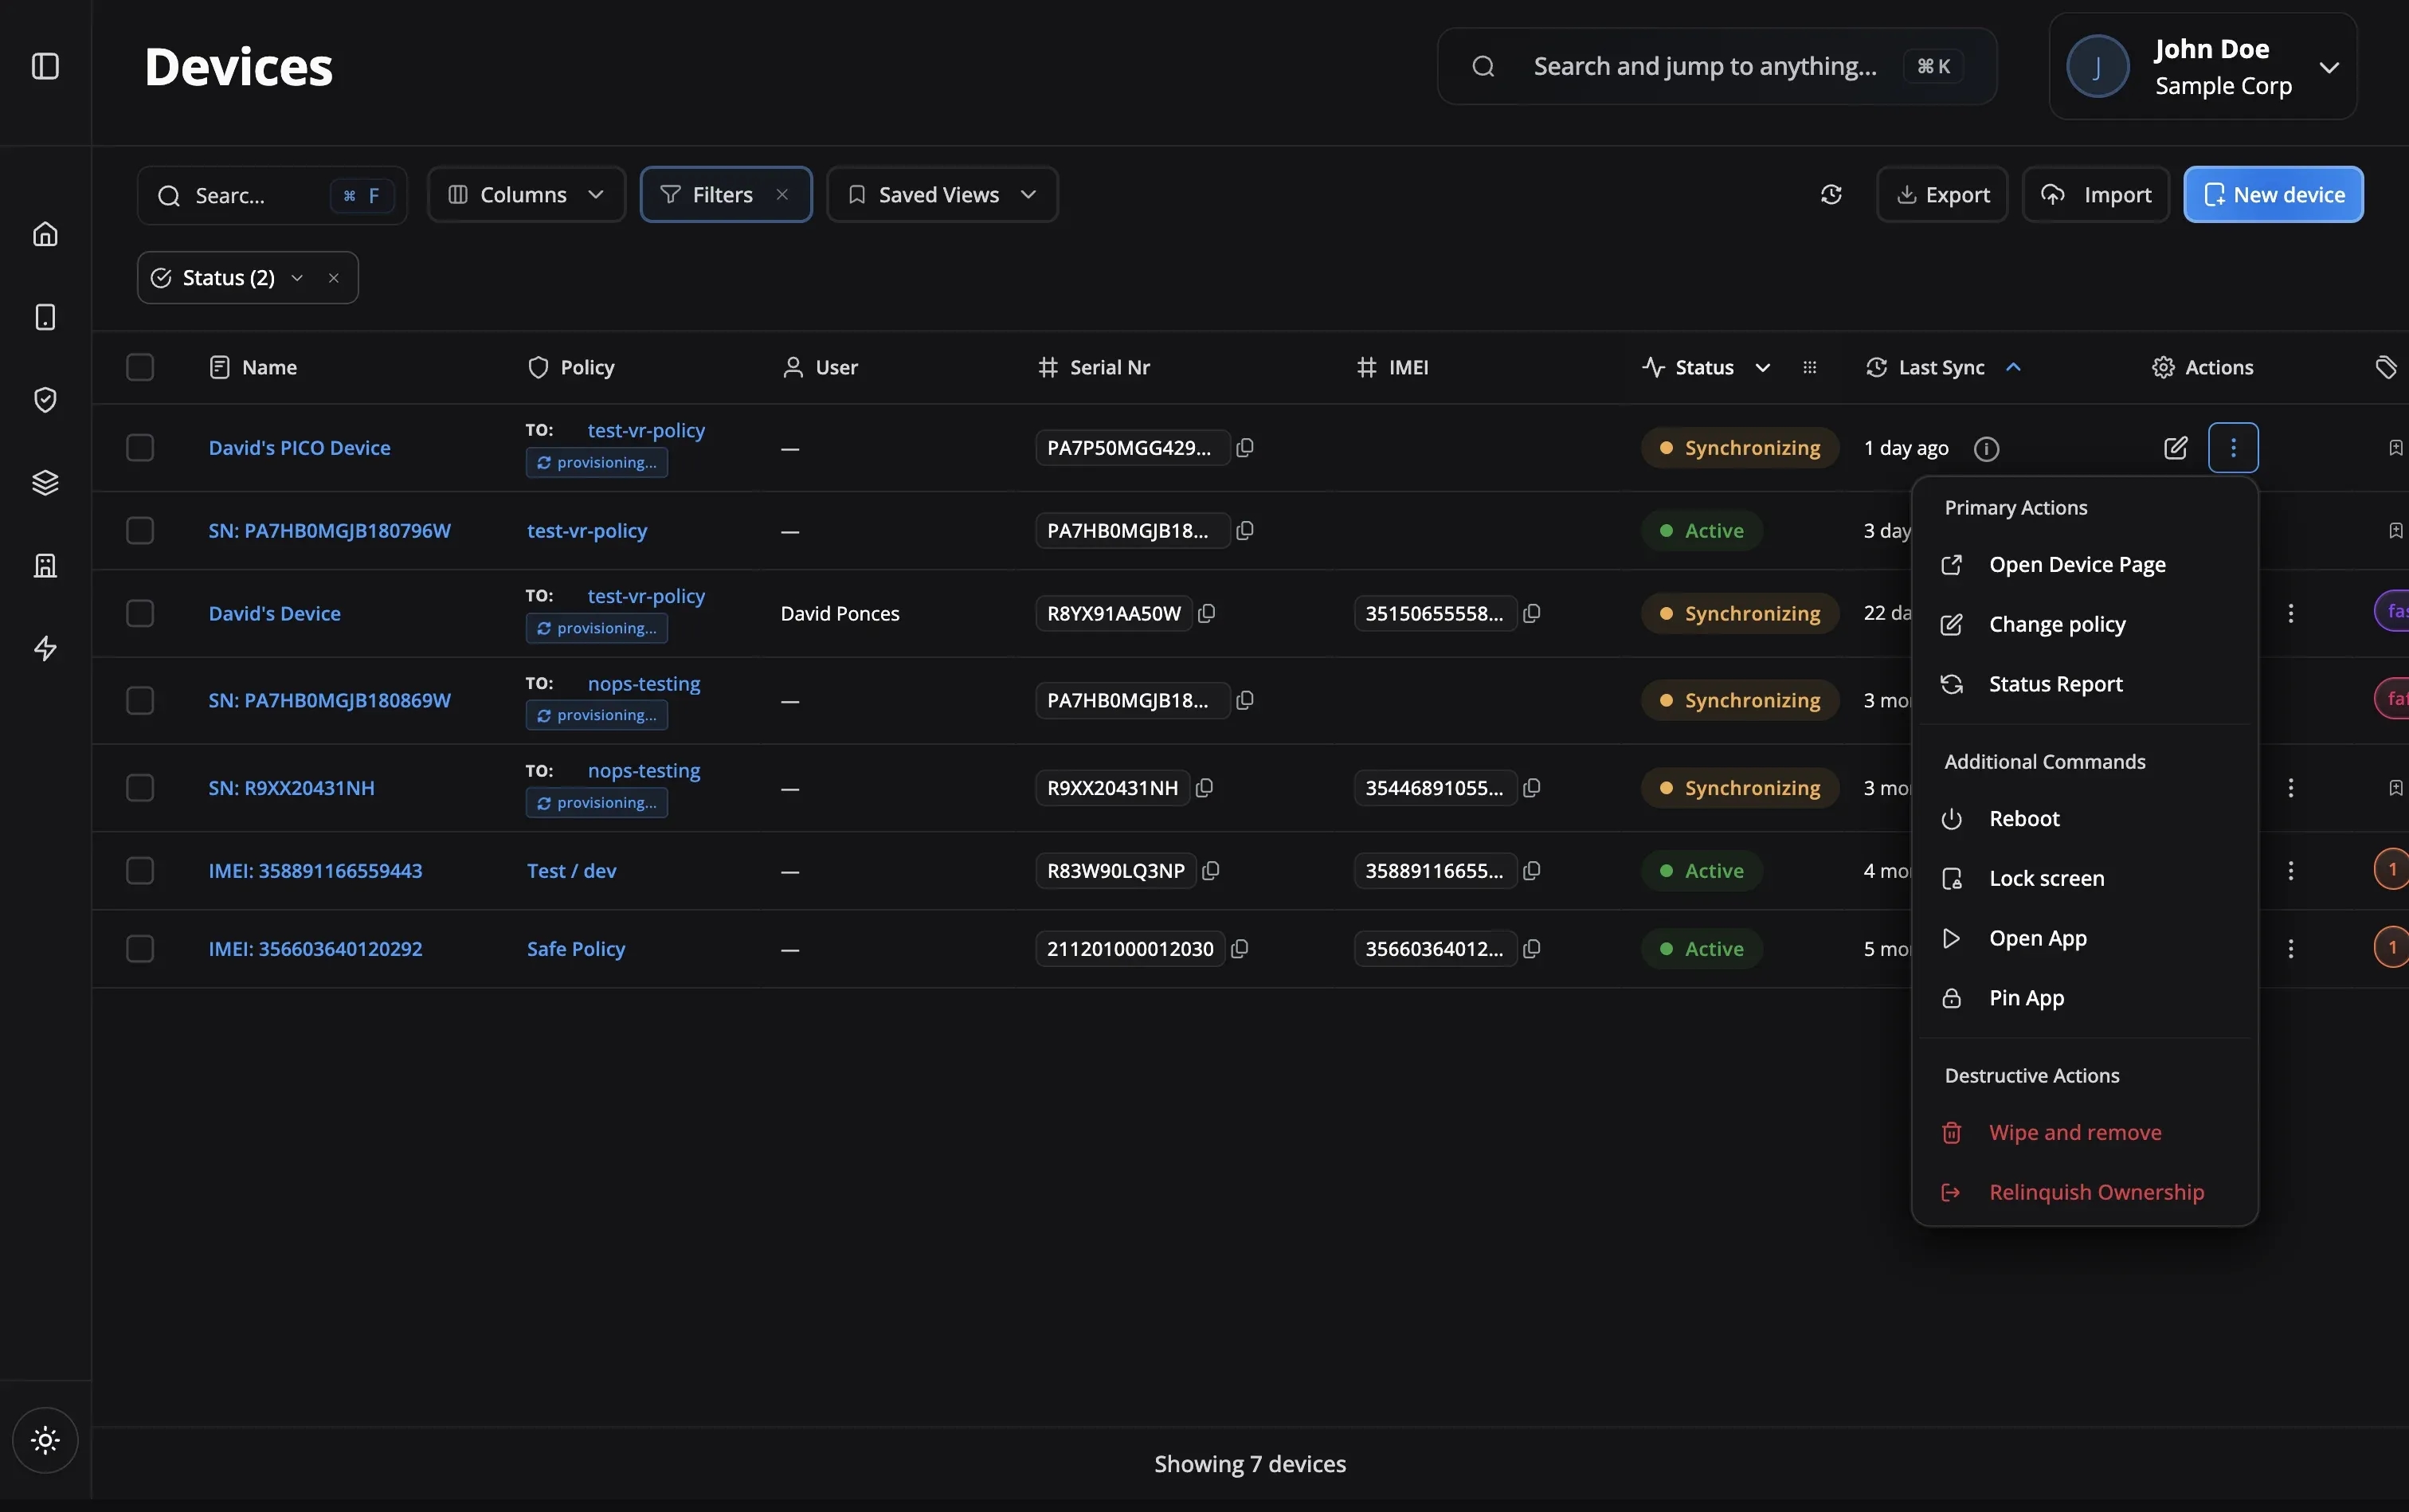Viewport: 2409px width, 1512px height.
Task: Expand the Columns dropdown
Action: pos(526,195)
